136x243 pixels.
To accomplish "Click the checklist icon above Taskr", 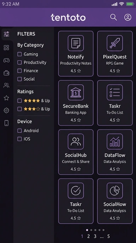I will (x=115, y=93).
